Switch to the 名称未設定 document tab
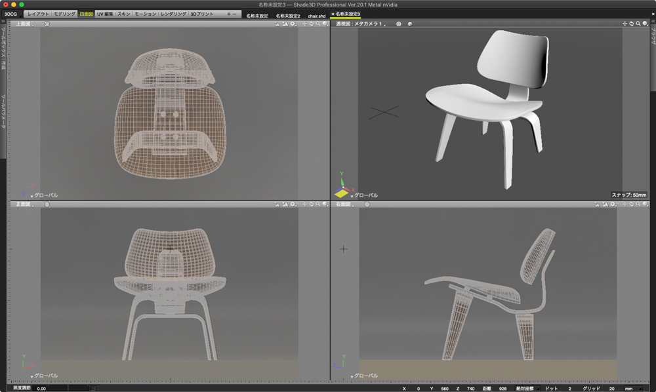This screenshot has width=656, height=392. (x=257, y=16)
